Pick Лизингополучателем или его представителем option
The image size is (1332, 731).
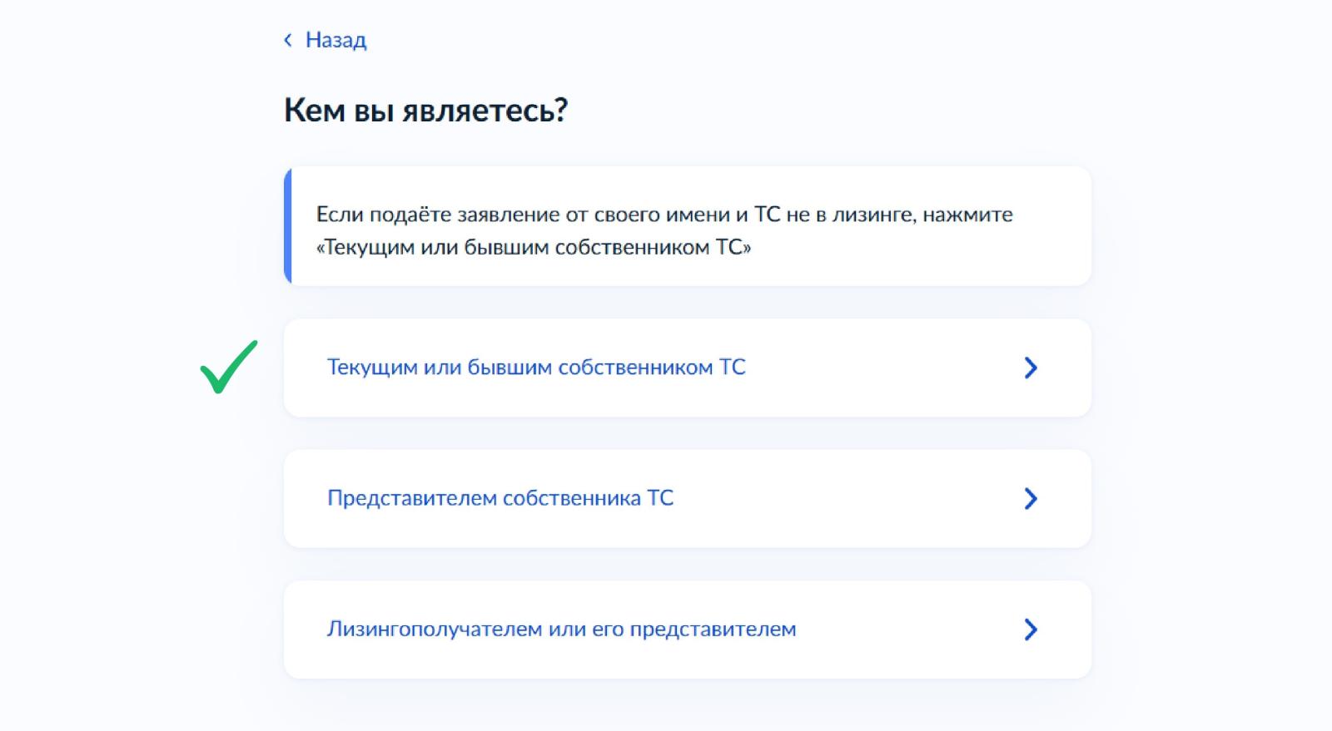coord(687,630)
